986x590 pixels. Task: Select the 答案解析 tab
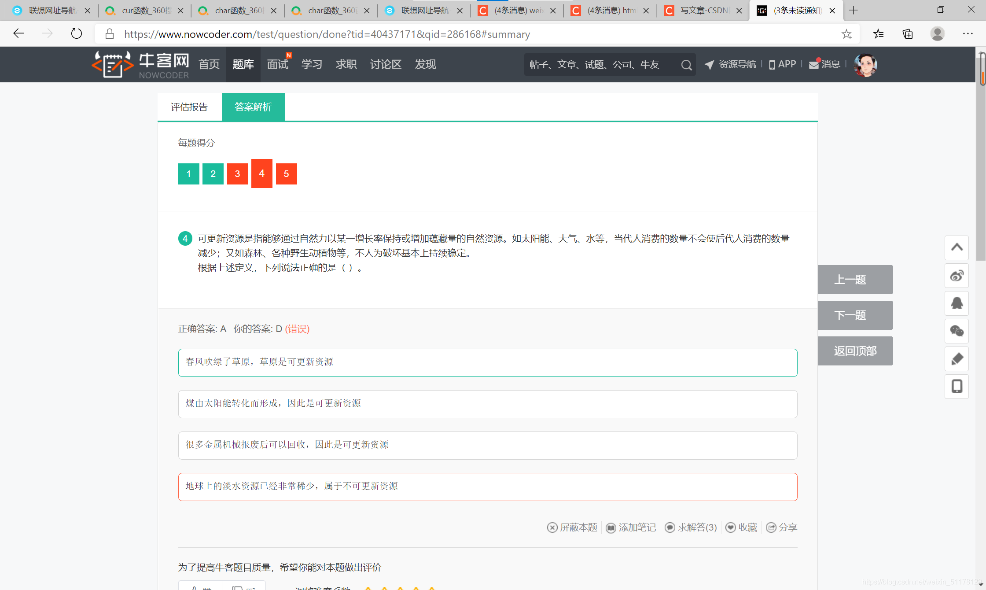253,107
